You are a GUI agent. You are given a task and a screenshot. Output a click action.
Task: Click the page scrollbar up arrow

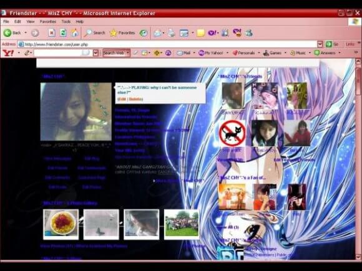[x=358, y=62]
